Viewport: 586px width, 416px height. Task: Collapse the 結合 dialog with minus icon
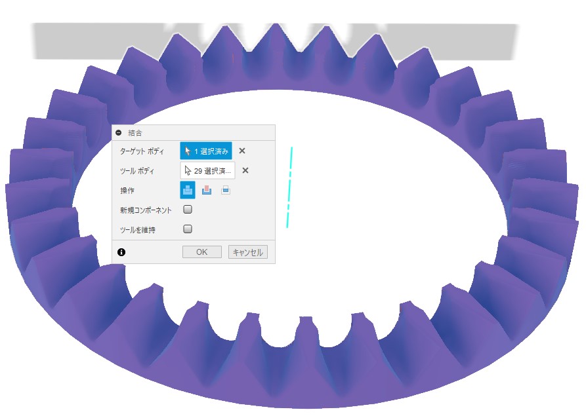coord(119,132)
